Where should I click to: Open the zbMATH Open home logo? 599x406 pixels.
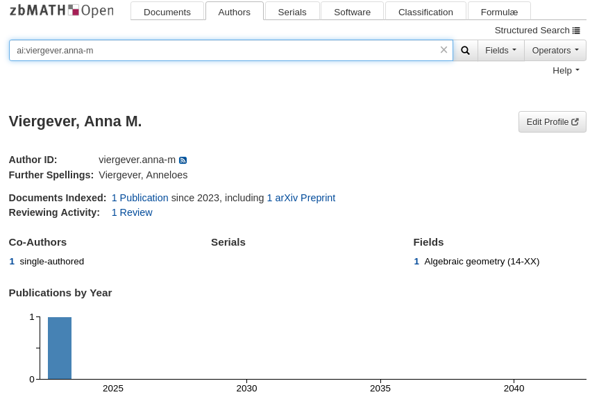[x=62, y=10]
